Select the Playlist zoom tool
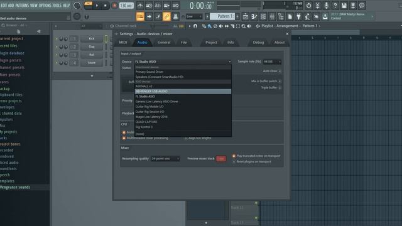Viewport: 402px width, 226px height. 244,26
